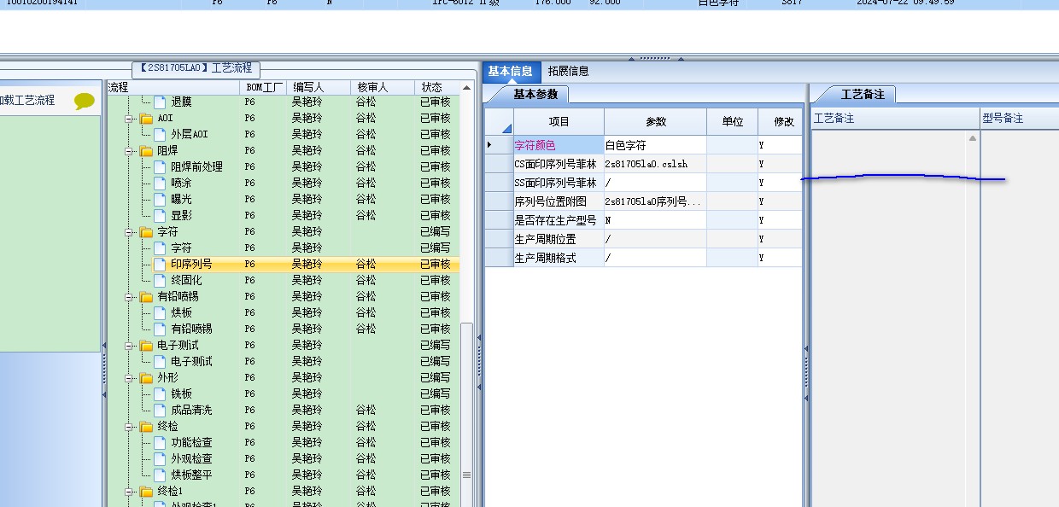Click the 电子测试 folder icon
The image size is (1059, 507).
tap(146, 346)
